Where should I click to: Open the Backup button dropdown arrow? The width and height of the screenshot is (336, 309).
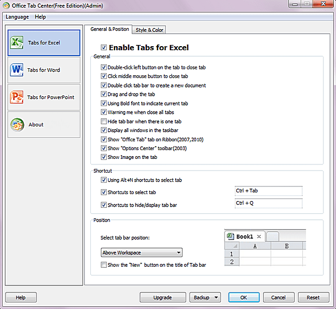point(216,297)
